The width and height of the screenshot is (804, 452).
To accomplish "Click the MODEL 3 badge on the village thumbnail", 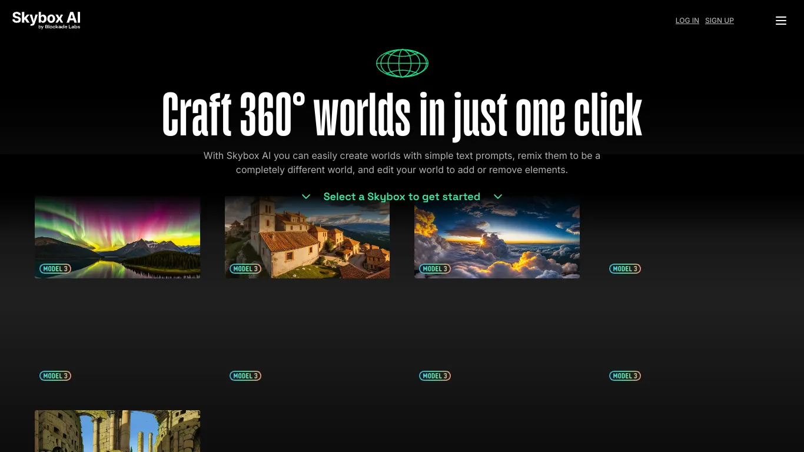I will (x=245, y=268).
